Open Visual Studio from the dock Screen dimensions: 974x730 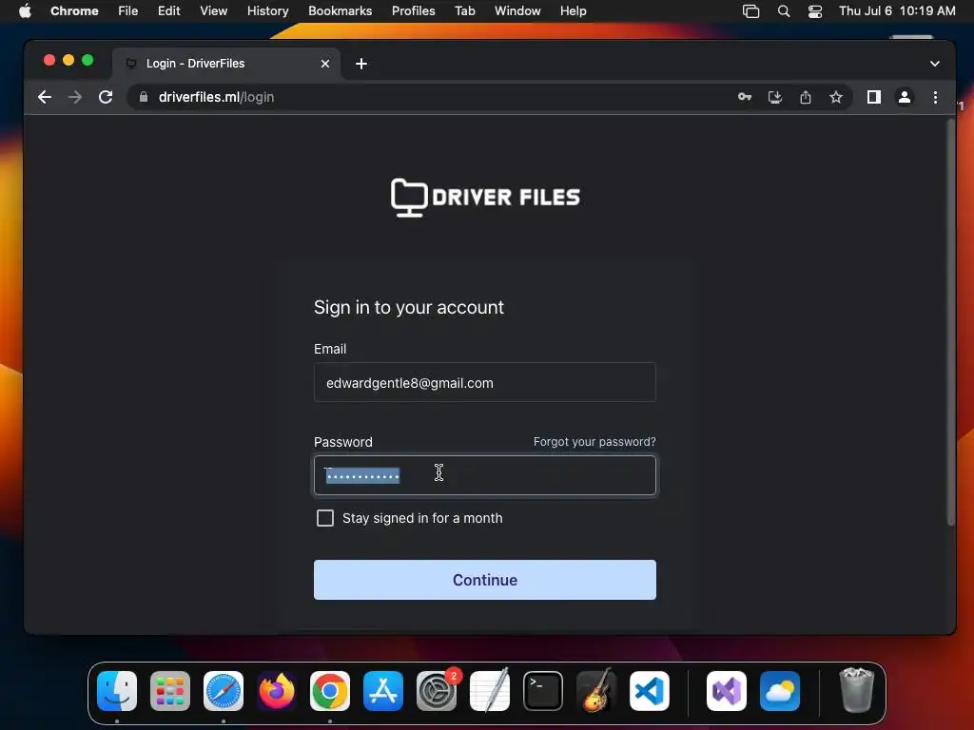point(727,690)
